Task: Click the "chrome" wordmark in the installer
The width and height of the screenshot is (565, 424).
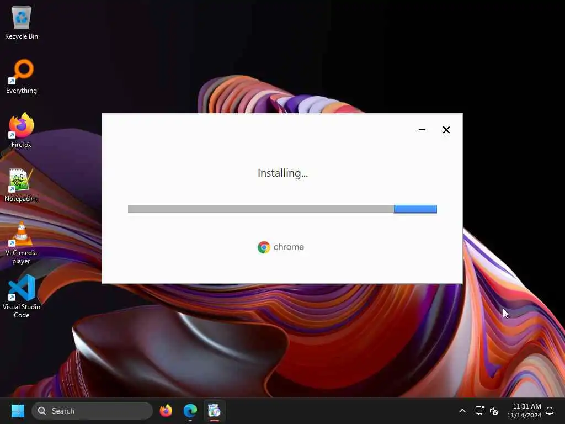Action: coord(289,247)
